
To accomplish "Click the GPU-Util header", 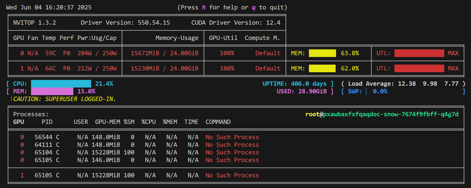I will point(223,38).
